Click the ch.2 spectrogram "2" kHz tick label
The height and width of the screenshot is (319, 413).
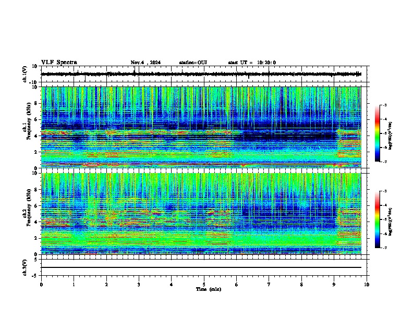(x=36, y=238)
